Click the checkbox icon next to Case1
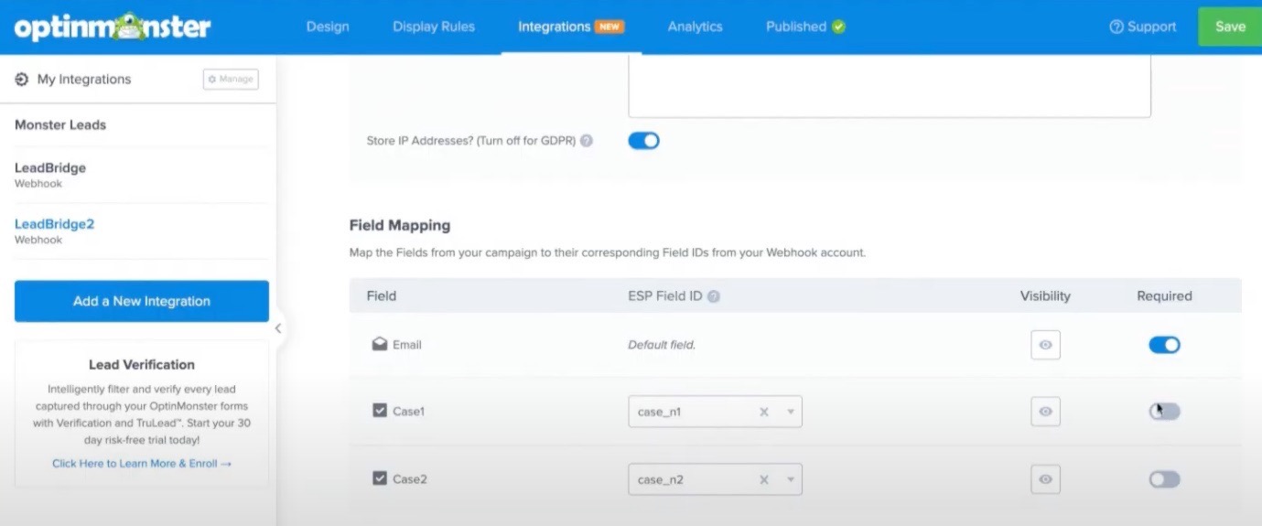 [380, 411]
